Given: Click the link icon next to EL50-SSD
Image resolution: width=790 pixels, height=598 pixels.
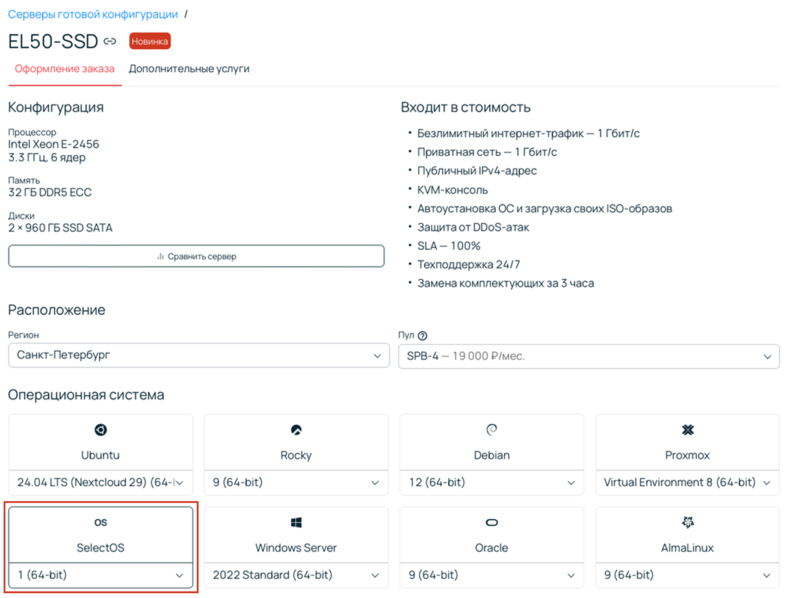Looking at the screenshot, I should pyautogui.click(x=110, y=42).
